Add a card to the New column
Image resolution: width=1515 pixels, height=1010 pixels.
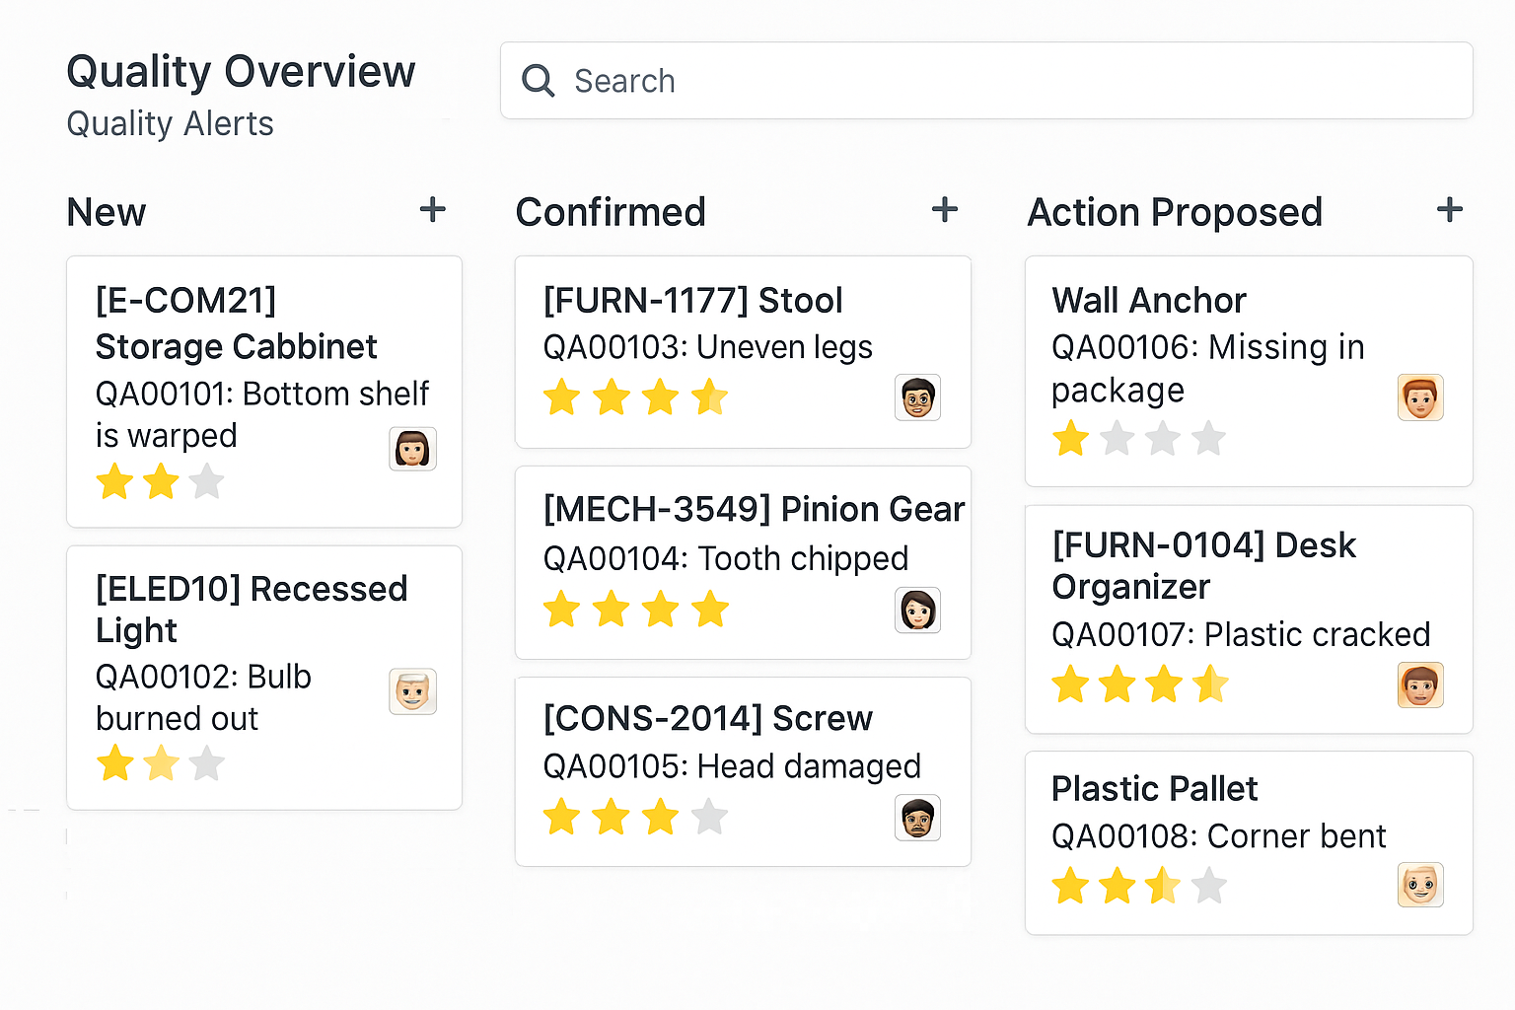432,209
